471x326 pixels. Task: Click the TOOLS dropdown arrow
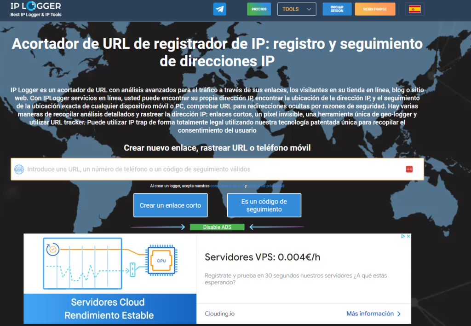click(x=309, y=9)
